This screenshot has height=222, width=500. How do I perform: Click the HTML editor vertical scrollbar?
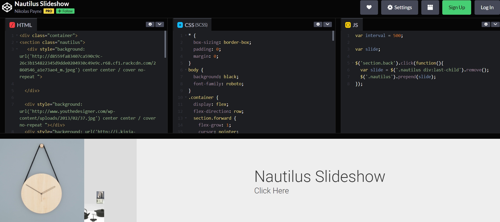[165, 44]
